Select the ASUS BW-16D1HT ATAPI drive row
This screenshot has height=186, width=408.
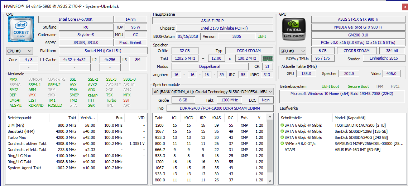(x=342, y=150)
